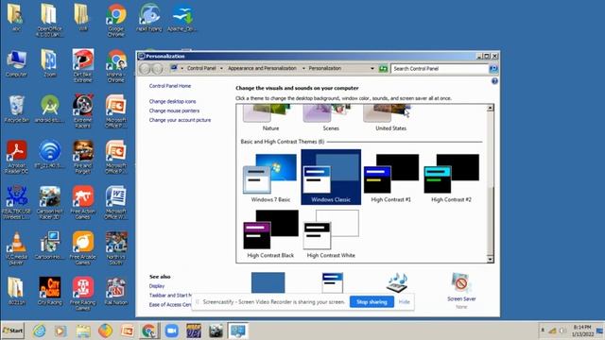
Task: Open the Control Panel Home link
Action: tap(170, 86)
